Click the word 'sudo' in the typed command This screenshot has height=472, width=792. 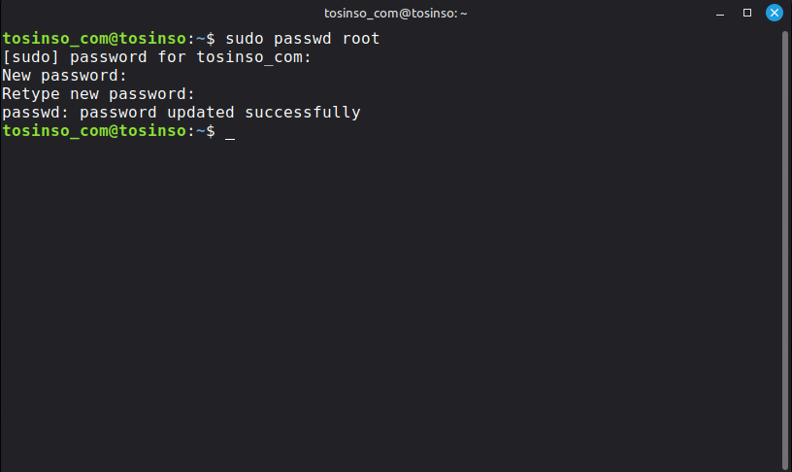coord(245,39)
